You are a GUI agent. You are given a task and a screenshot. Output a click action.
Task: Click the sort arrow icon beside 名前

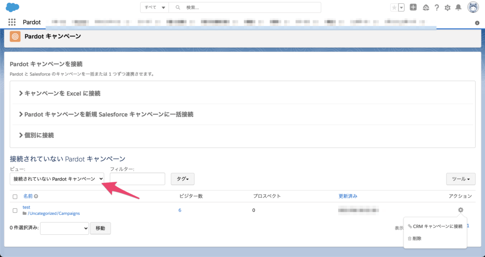[x=36, y=196]
